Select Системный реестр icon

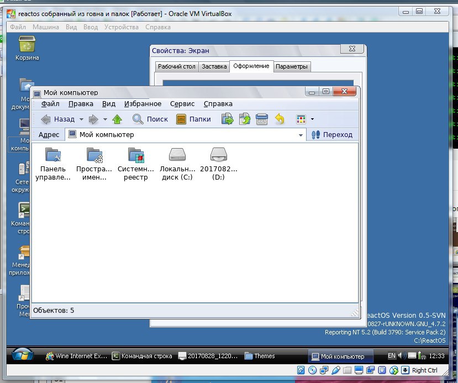(x=136, y=155)
